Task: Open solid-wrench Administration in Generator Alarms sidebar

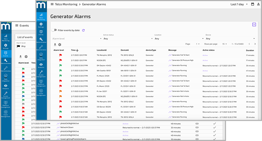Action: coord(41,40)
